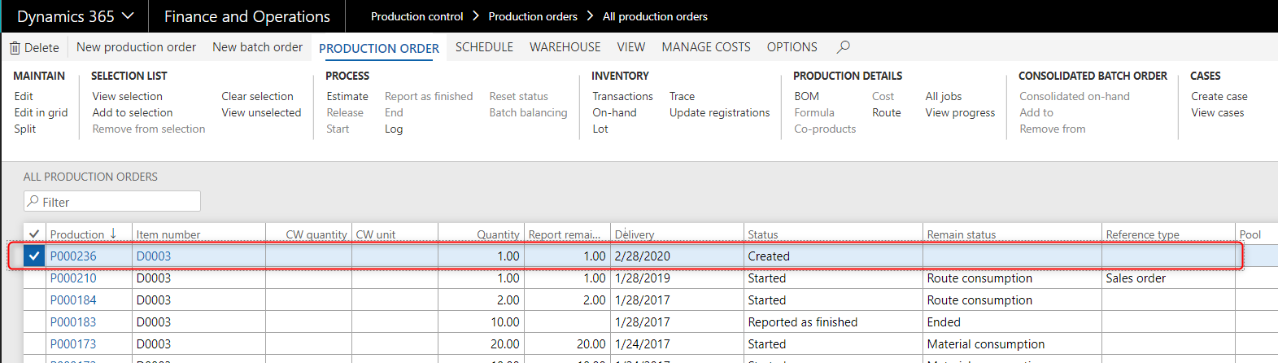Switch to the SCHEDULE tab
The image size is (1278, 363).
pos(484,47)
